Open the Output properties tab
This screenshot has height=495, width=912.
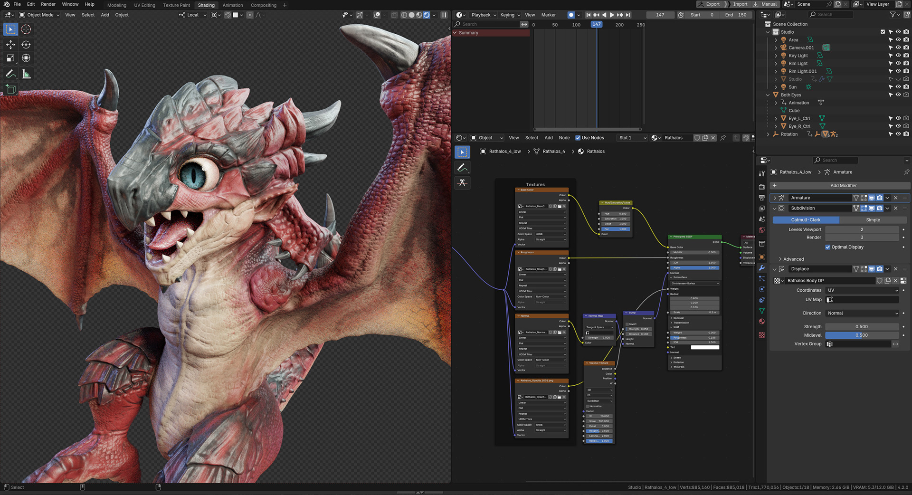[x=762, y=198]
